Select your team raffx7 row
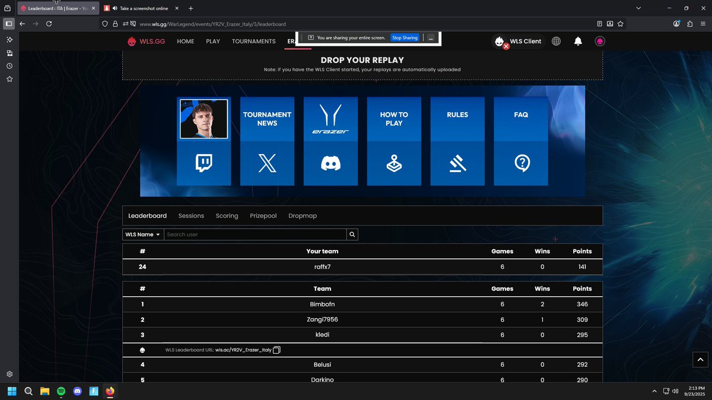Image resolution: width=712 pixels, height=400 pixels. pyautogui.click(x=363, y=267)
